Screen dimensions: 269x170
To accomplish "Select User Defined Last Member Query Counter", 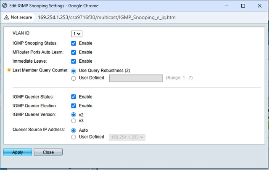I will (74, 78).
